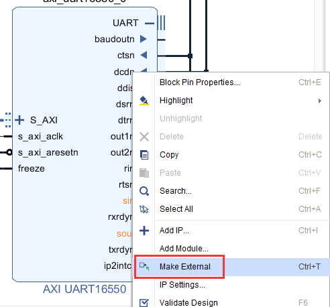Click the Validate Design checkbox icon

[x=144, y=303]
